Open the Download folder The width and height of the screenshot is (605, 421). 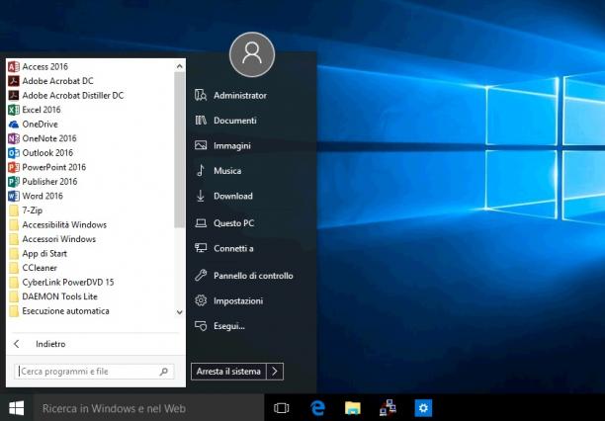coord(223,196)
